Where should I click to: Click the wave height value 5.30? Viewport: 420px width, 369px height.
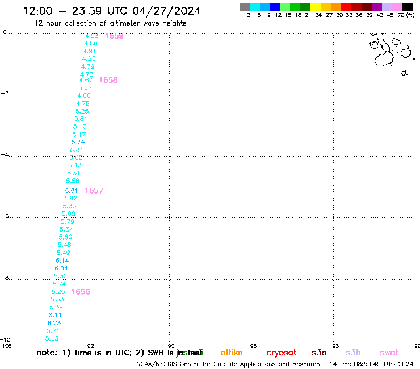(69, 206)
